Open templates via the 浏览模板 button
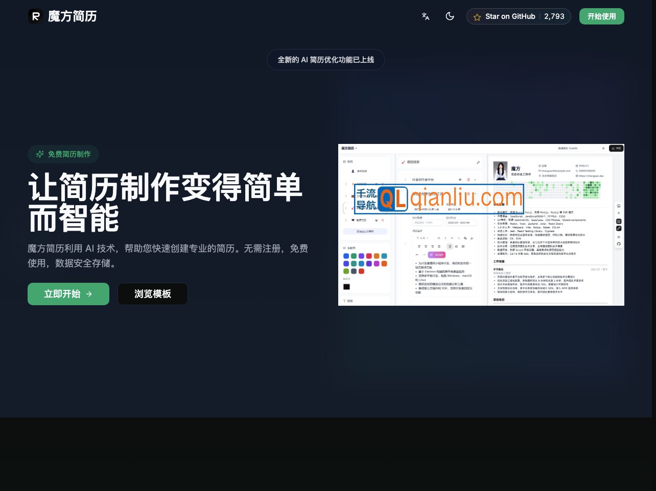 click(153, 294)
